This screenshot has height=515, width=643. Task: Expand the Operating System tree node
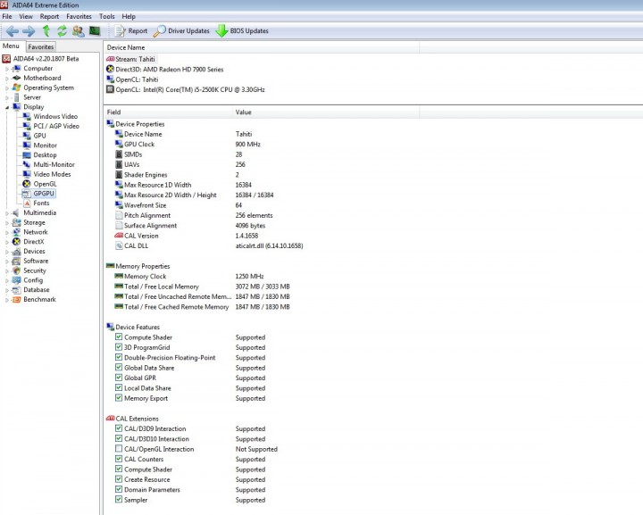(7, 88)
